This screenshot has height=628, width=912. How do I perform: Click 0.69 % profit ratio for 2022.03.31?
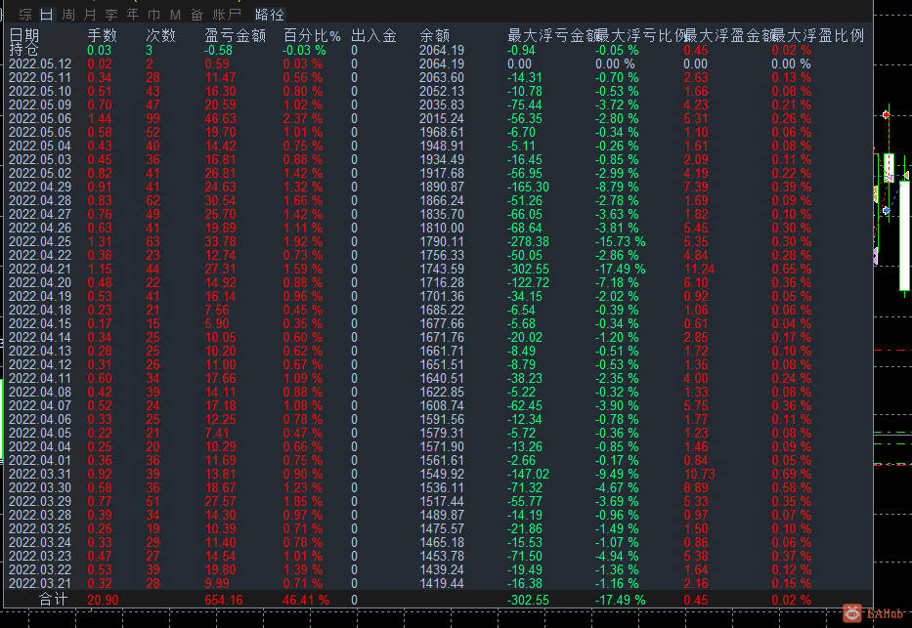(792, 474)
